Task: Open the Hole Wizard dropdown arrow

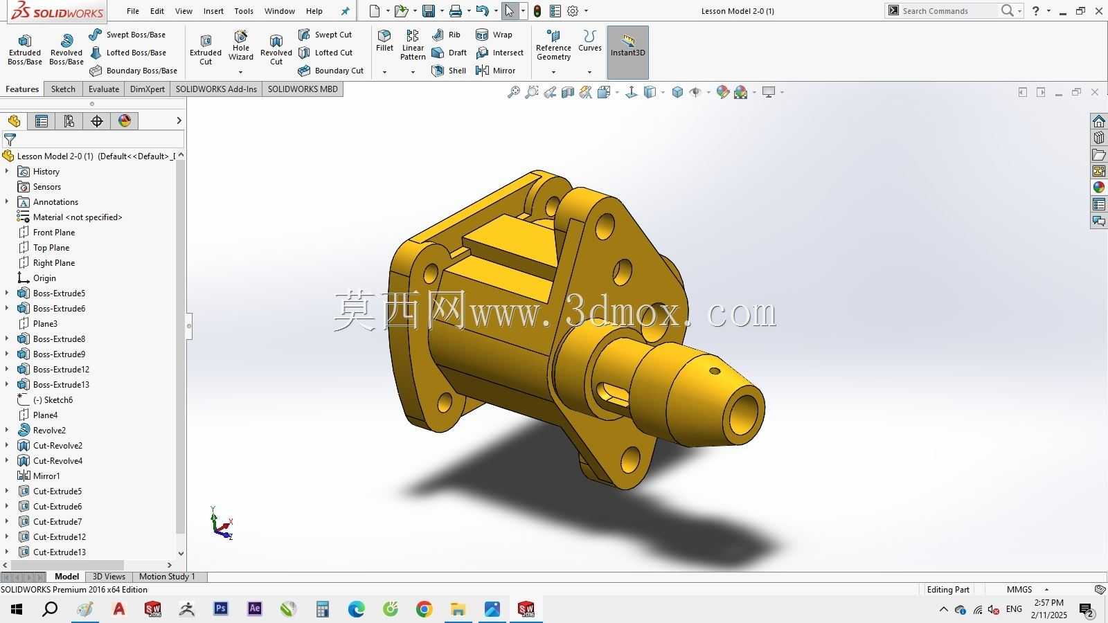Action: click(240, 72)
